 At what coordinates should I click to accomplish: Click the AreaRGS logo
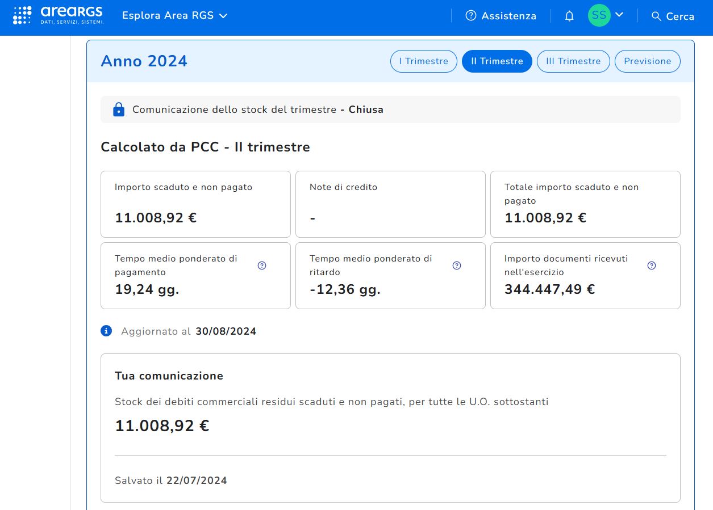pyautogui.click(x=59, y=15)
